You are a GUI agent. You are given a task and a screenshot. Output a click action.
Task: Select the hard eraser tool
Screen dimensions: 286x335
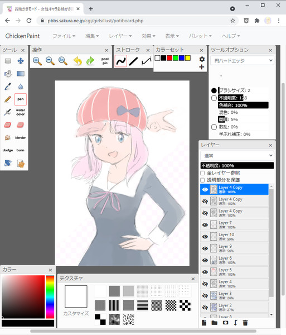click(x=8, y=125)
